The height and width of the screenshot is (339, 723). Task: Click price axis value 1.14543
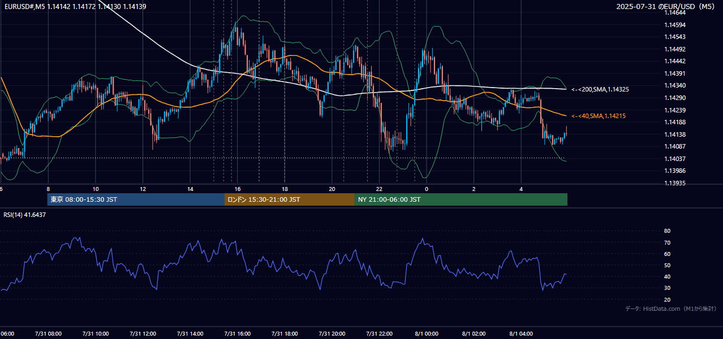coord(674,37)
